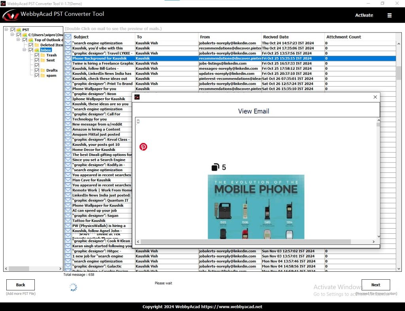Click the Deleted Items folder icon
This screenshot has width=405, height=311.
(x=37, y=45)
